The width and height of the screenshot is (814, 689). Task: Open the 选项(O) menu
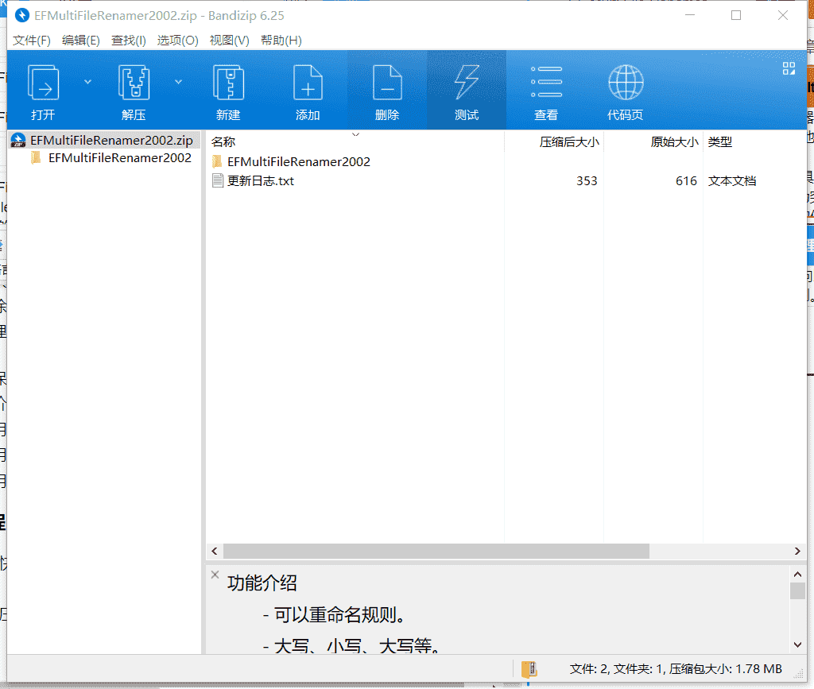coord(177,41)
